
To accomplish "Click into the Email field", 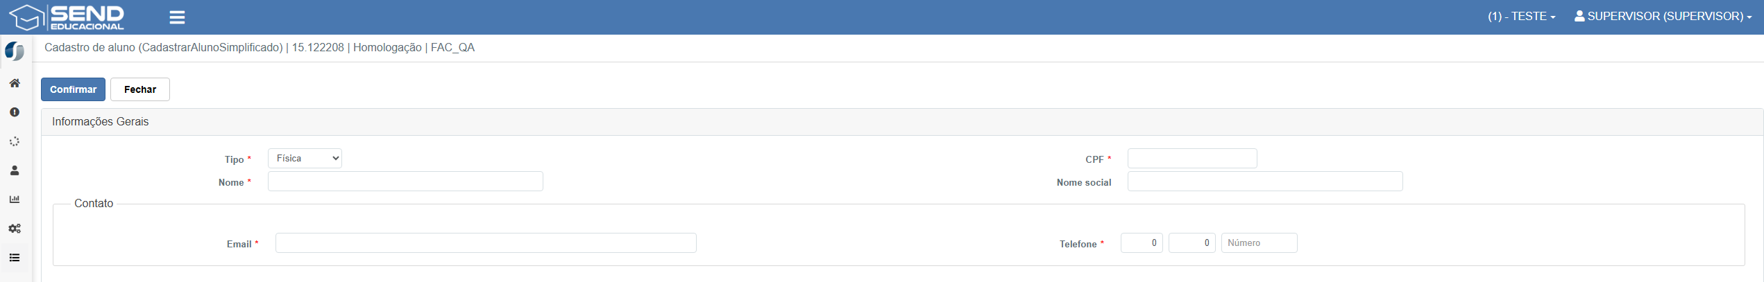I will point(486,243).
